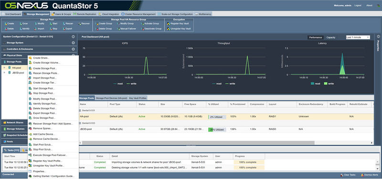Viewport: 382px width, 179px height.
Task: Open Storage Pool Devices (HA-pool) tab
Action: point(111,98)
